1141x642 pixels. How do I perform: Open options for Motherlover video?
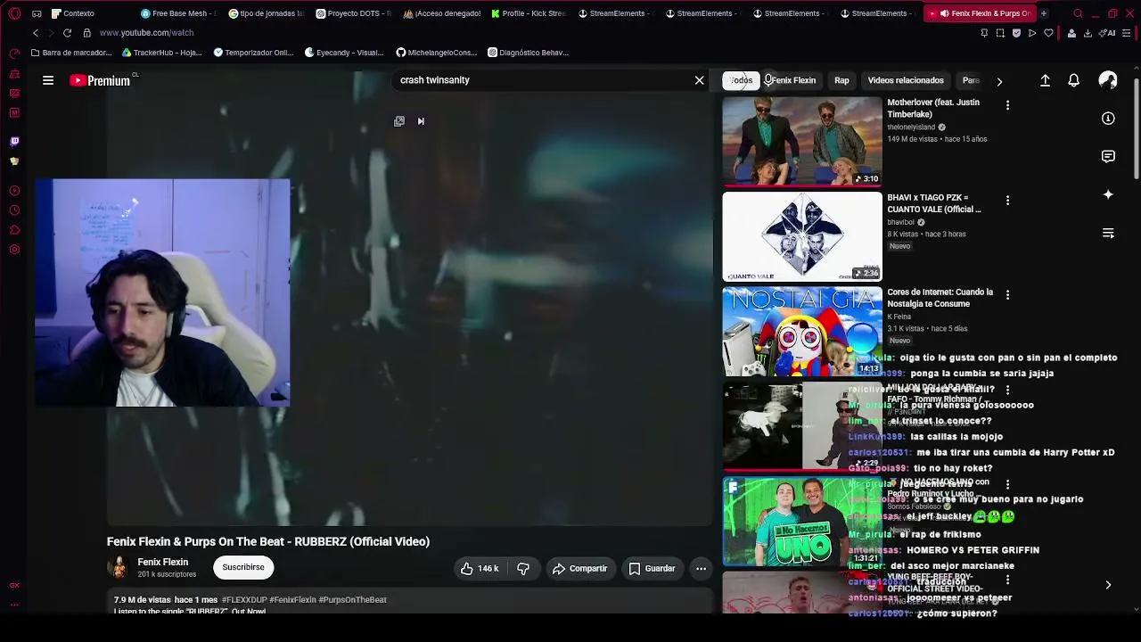1007,105
